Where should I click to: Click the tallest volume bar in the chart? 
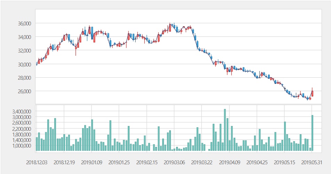(225, 130)
